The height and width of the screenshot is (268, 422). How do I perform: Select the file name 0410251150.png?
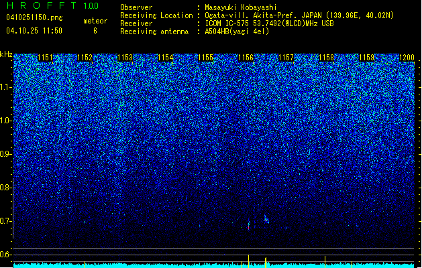(x=34, y=17)
